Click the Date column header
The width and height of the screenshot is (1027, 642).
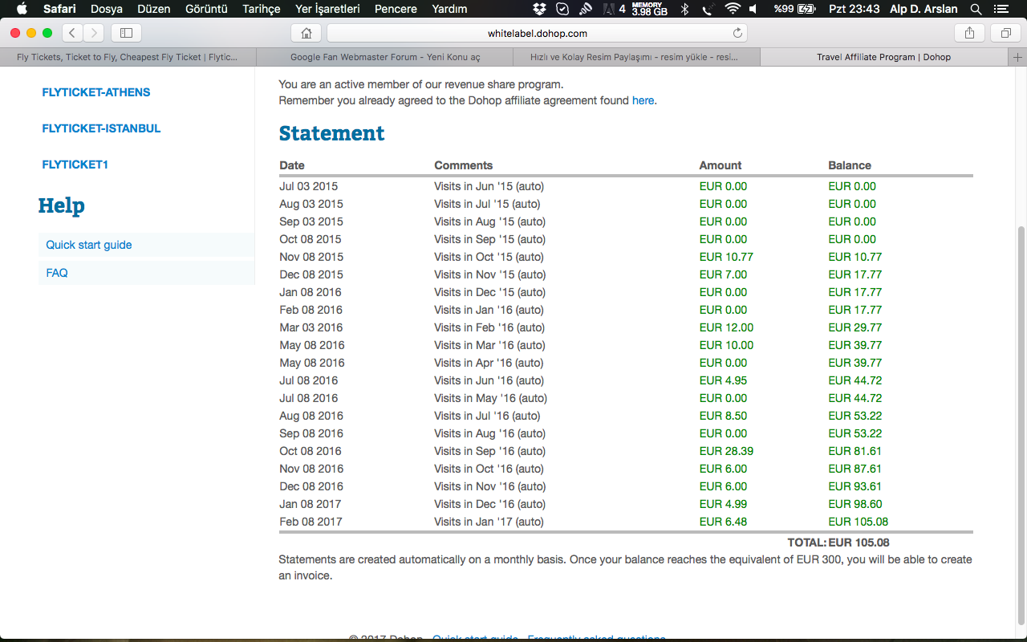(x=292, y=165)
